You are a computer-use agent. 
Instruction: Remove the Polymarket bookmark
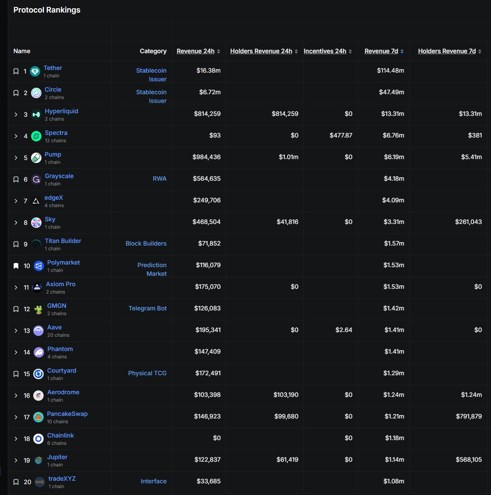click(16, 266)
